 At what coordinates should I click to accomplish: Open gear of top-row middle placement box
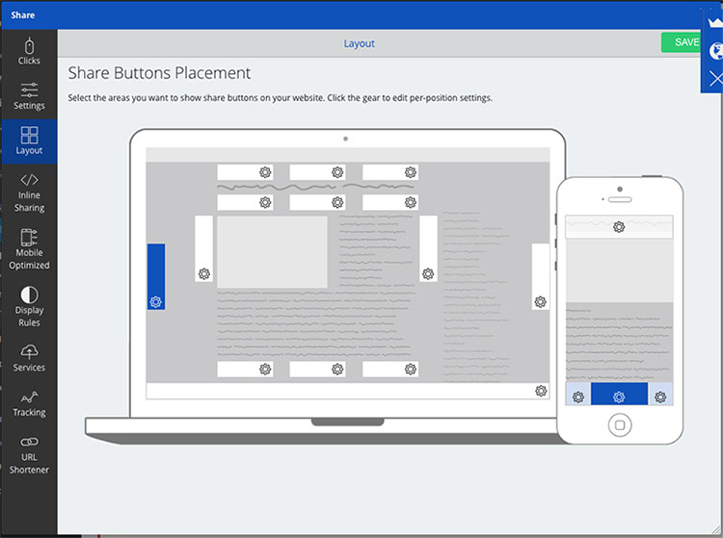pos(337,172)
